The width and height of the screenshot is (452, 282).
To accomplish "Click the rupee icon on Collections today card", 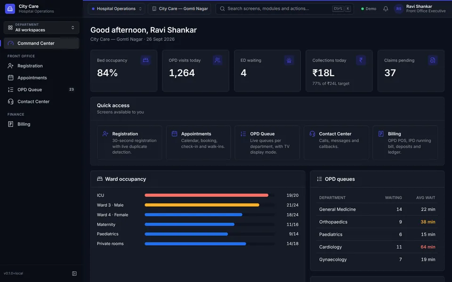I will coord(361,60).
